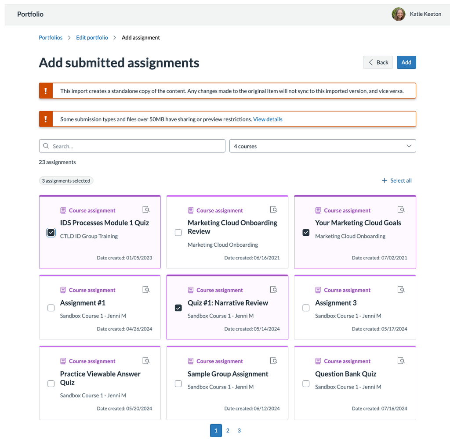
Task: Click course icon on Quiz #1 Narrative Review card
Action: pyautogui.click(x=191, y=290)
